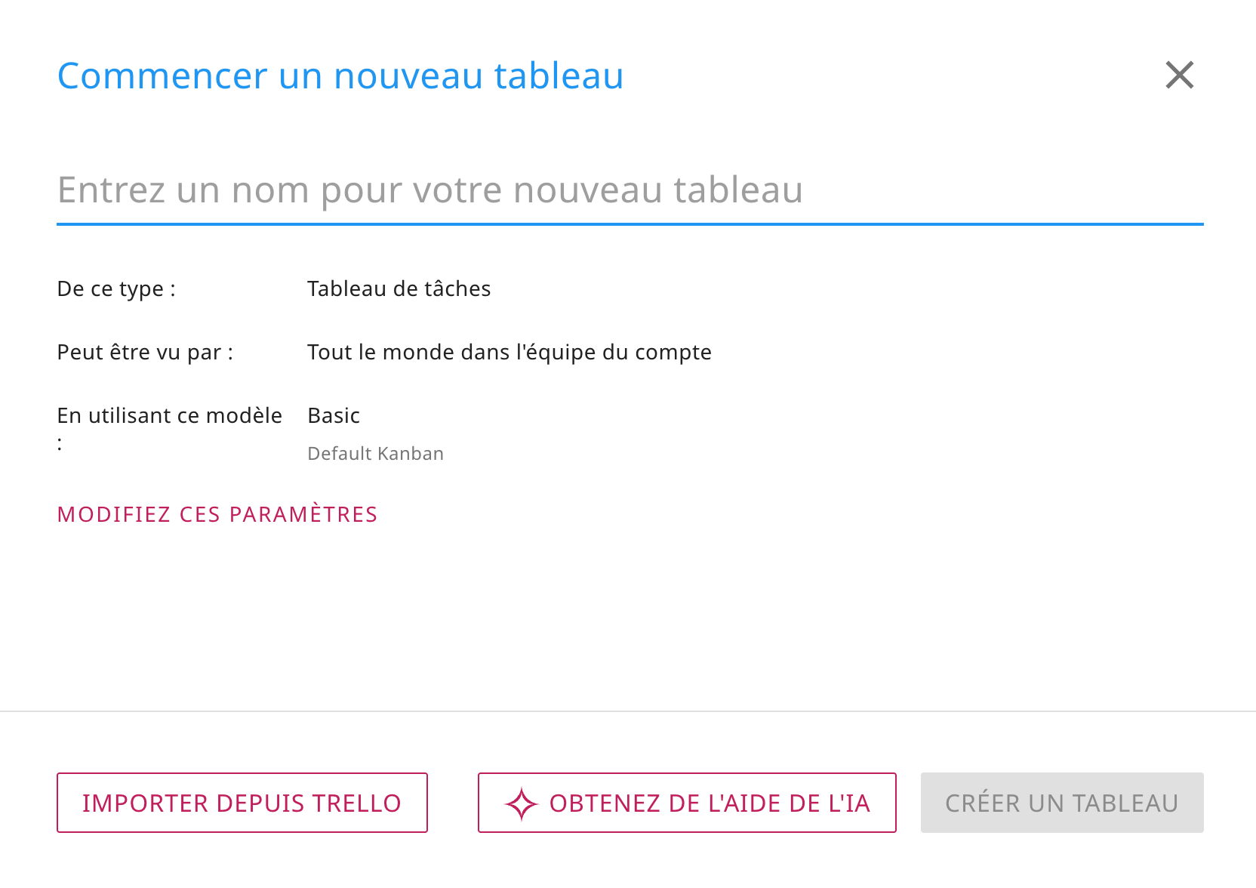This screenshot has height=888, width=1256.
Task: Select the Basic template name
Action: click(x=334, y=415)
